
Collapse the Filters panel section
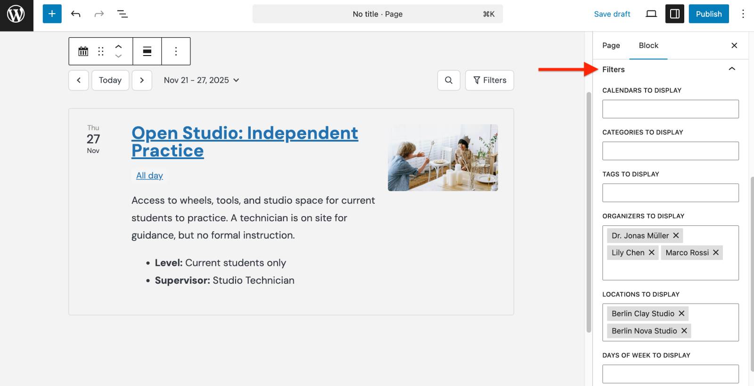[x=731, y=69]
